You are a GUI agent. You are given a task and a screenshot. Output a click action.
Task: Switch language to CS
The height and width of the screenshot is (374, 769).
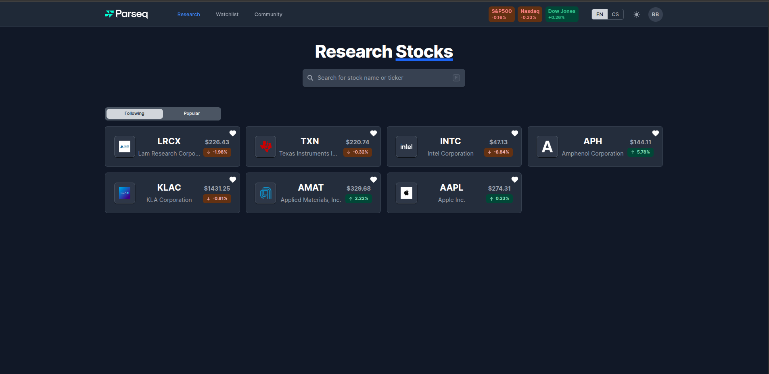615,15
